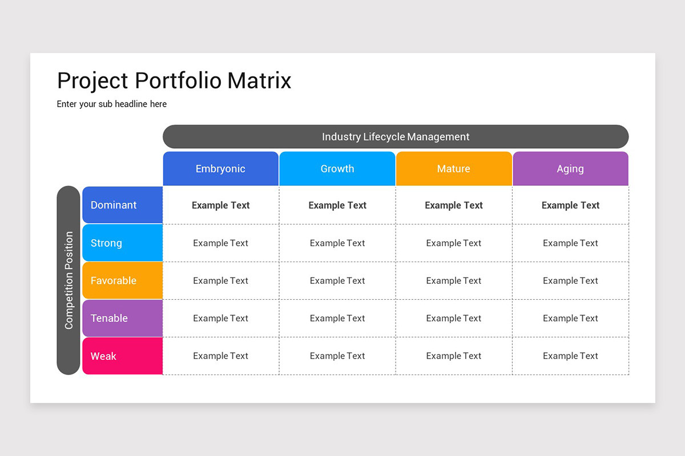The image size is (685, 456).
Task: Click the Tenable row label
Action: coord(123,318)
